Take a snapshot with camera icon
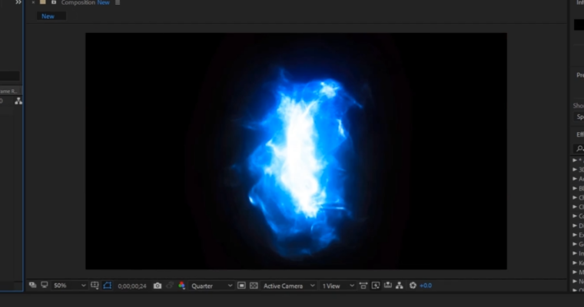The width and height of the screenshot is (584, 307). (158, 286)
